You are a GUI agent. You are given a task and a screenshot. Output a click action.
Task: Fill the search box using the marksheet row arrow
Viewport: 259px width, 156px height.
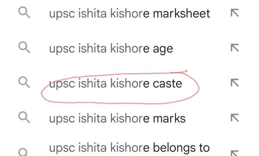click(x=235, y=13)
